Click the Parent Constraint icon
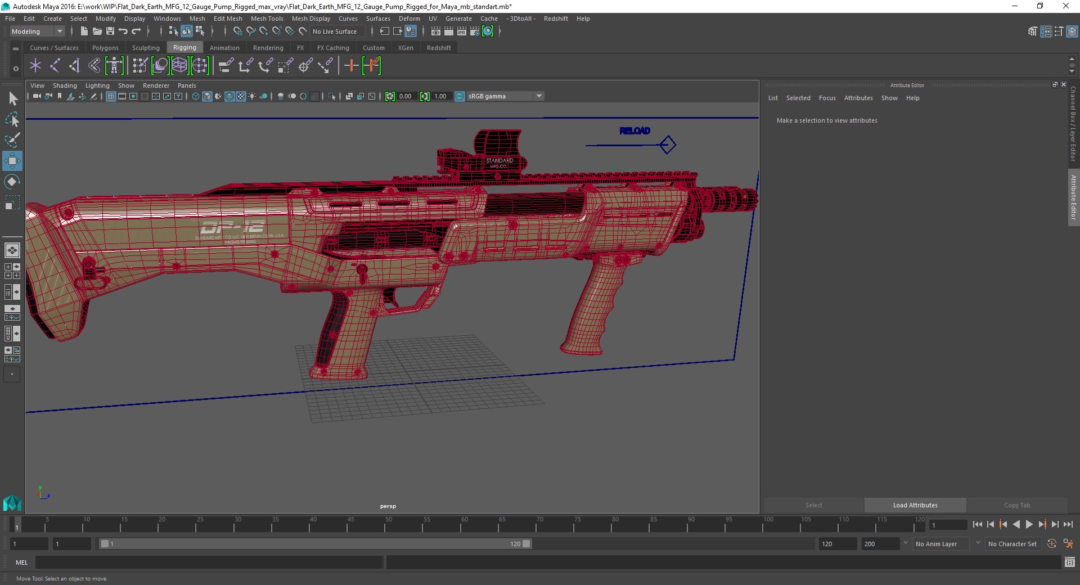 226,66
